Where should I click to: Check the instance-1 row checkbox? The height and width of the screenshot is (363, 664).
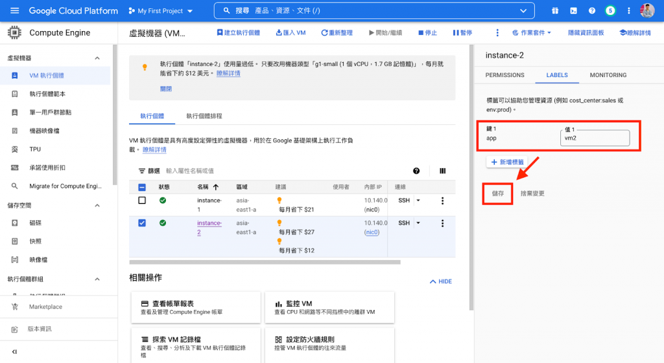(142, 201)
